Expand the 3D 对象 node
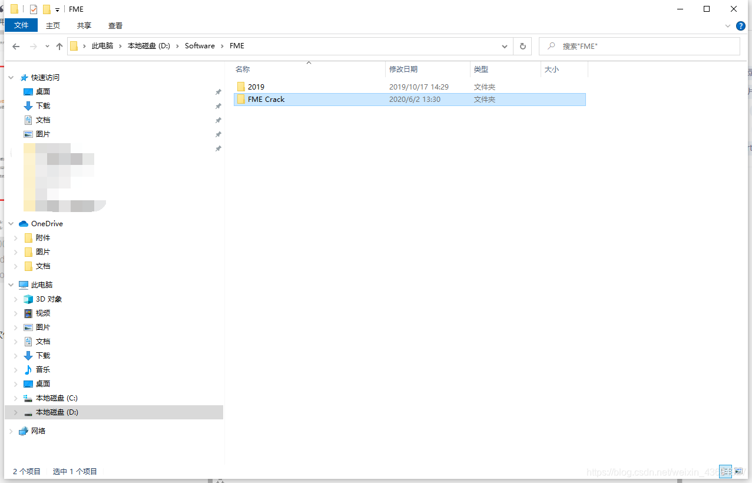Screen dimensions: 752x483 pyautogui.click(x=16, y=299)
